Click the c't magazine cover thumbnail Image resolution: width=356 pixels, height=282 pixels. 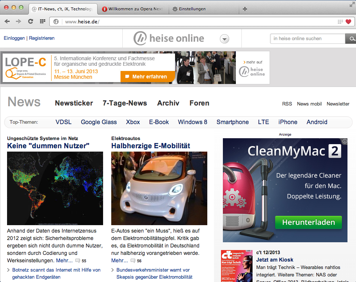pos(237,266)
